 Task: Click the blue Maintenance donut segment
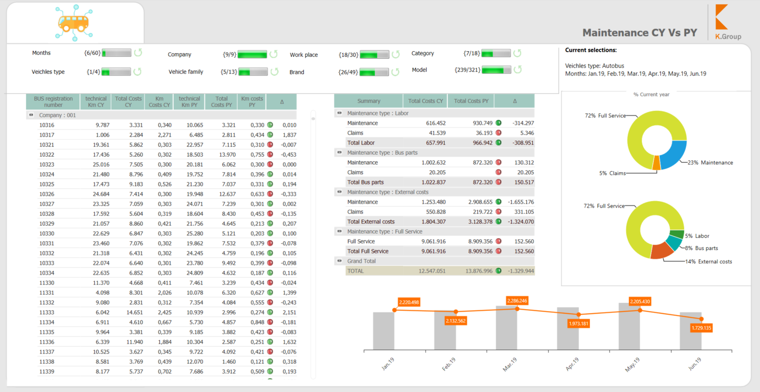674,153
